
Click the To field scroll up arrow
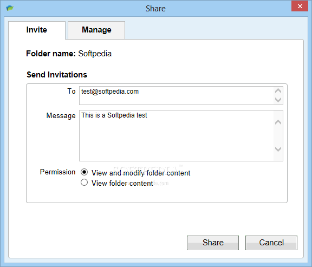[278, 91]
